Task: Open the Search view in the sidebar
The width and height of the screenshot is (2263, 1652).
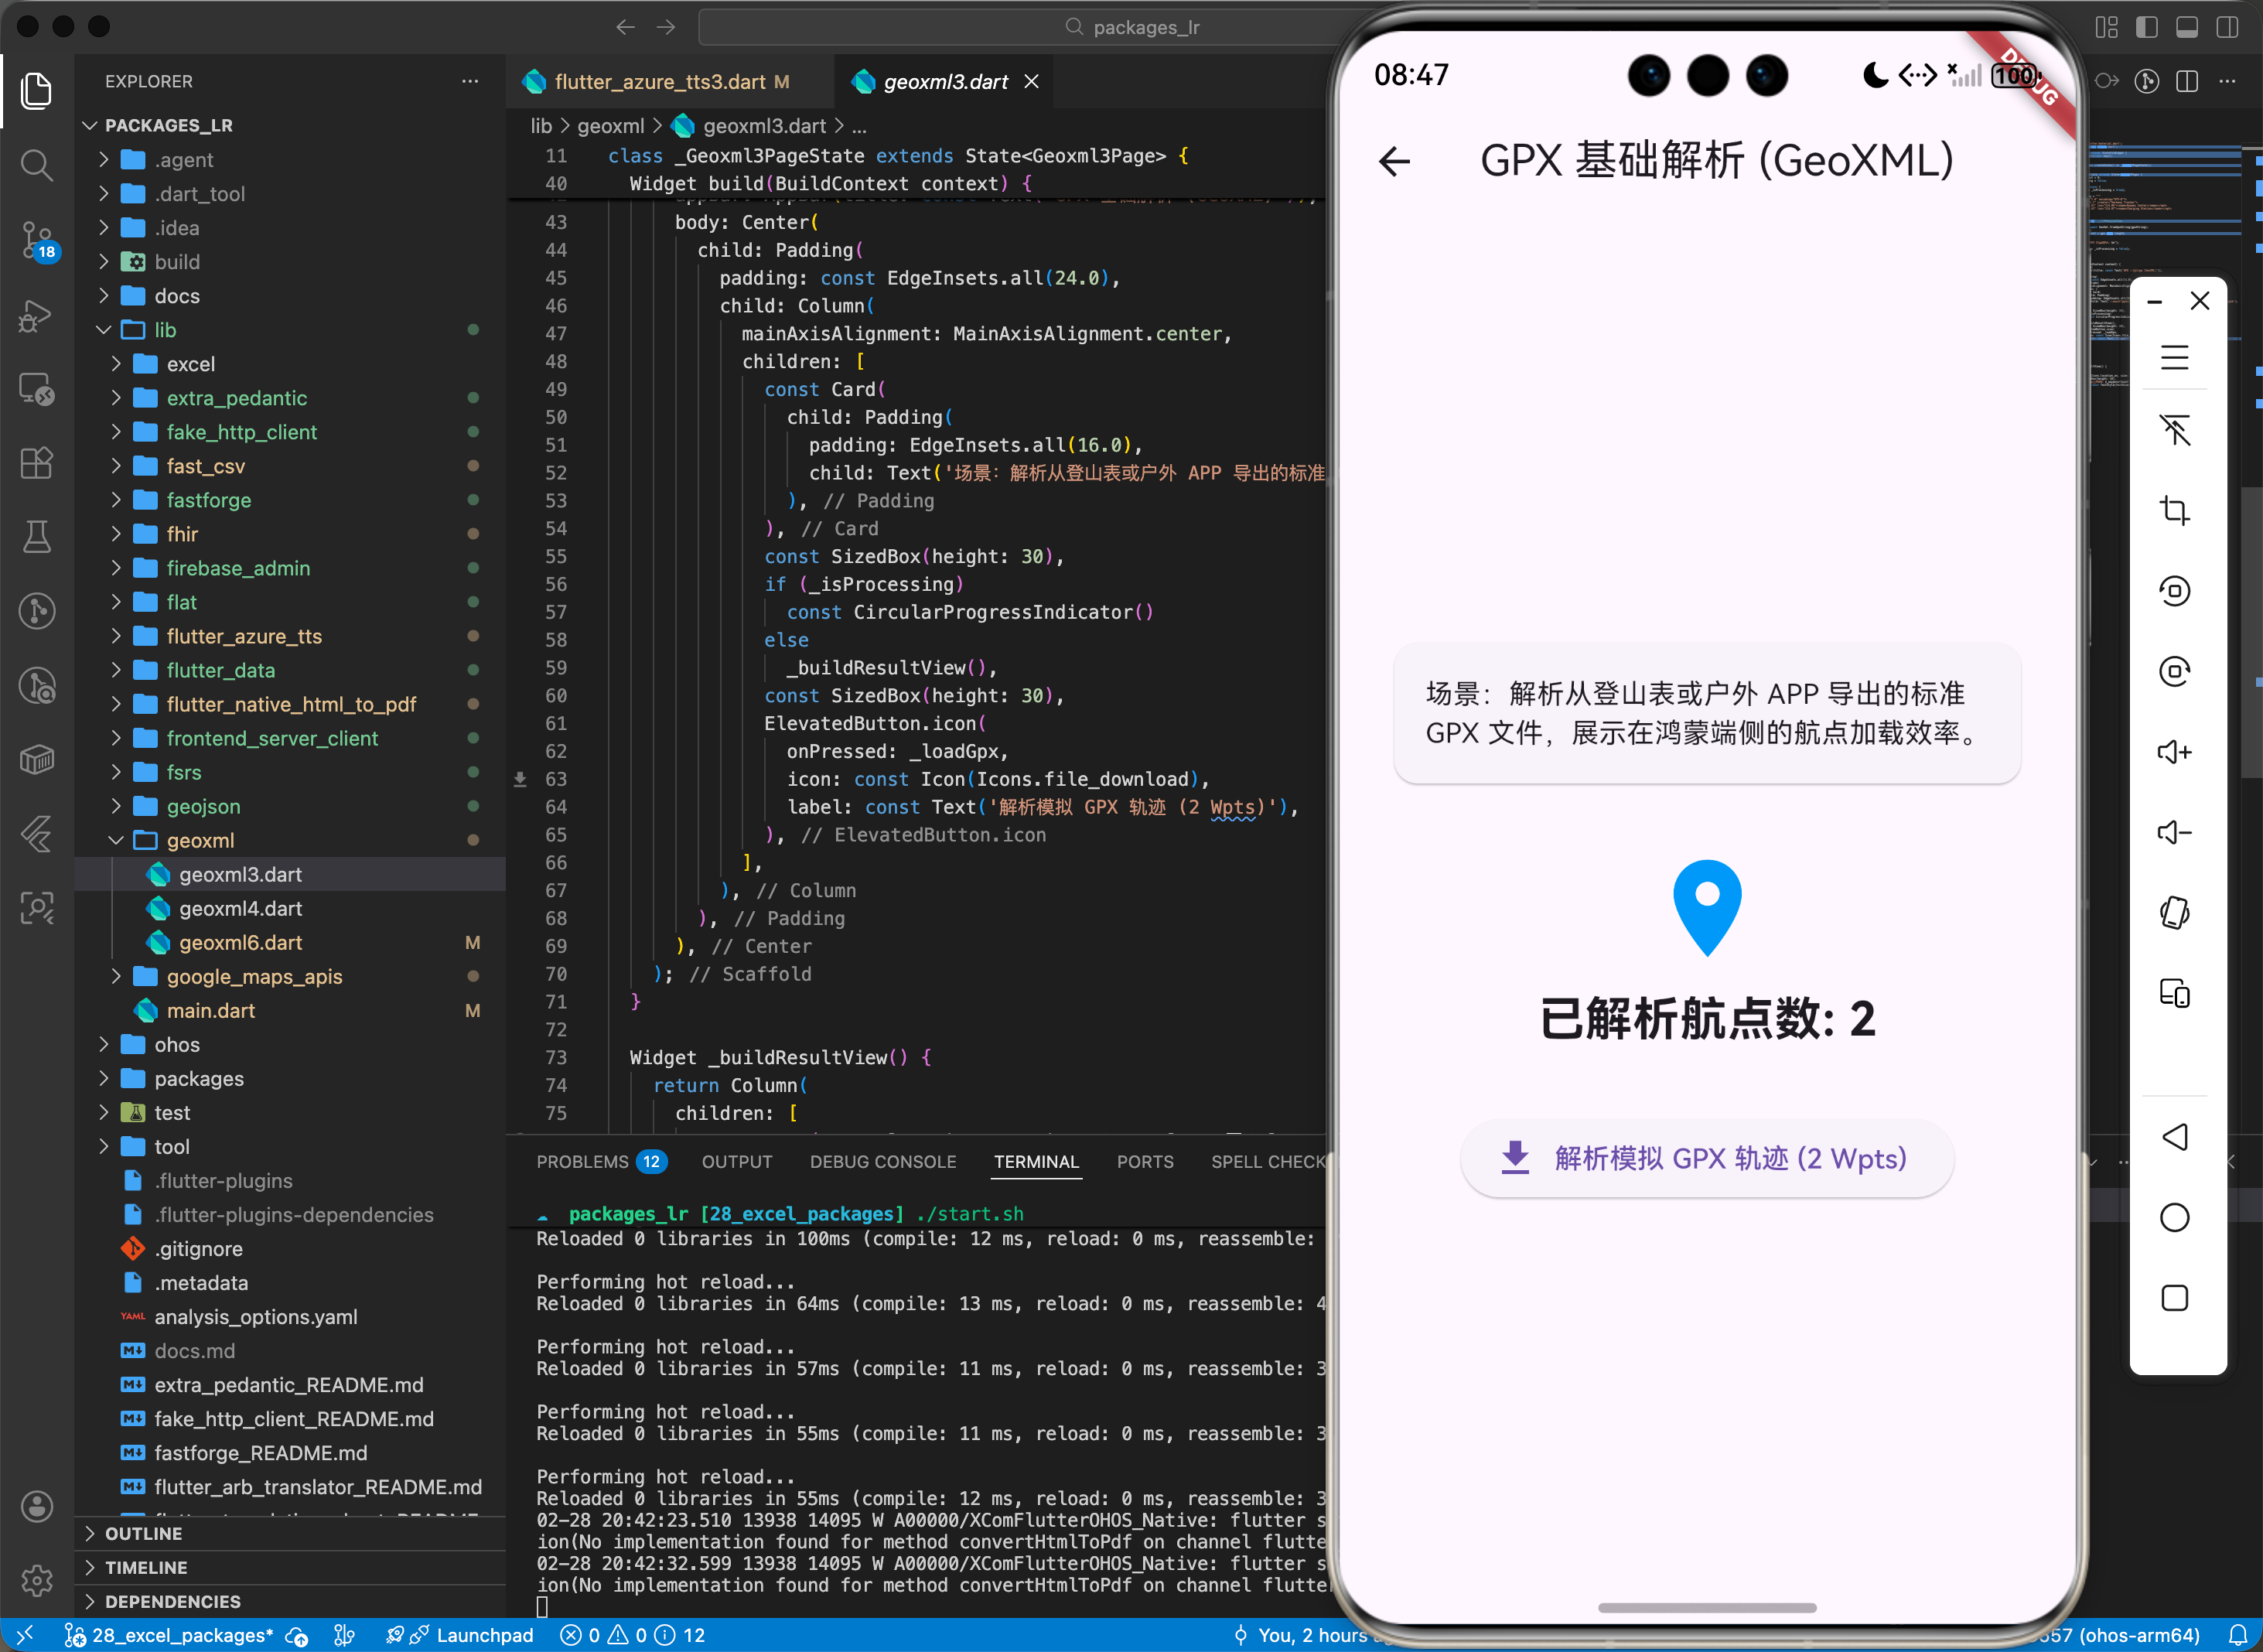Action: (x=37, y=166)
